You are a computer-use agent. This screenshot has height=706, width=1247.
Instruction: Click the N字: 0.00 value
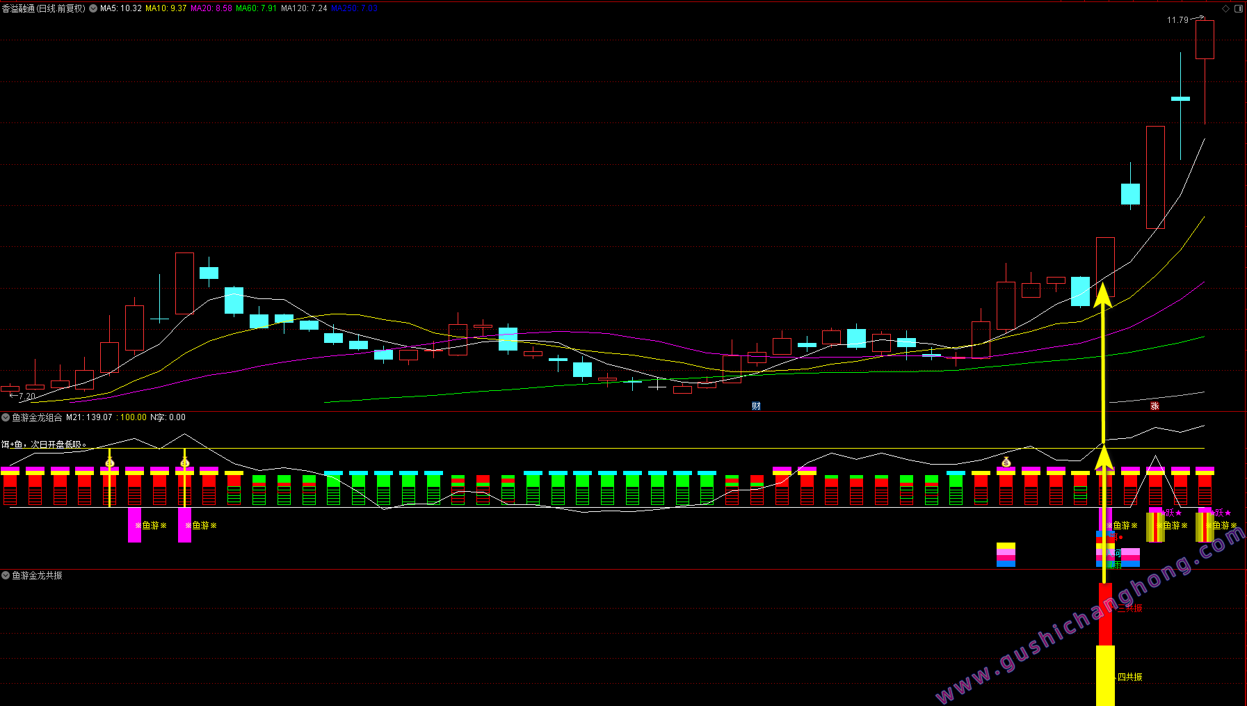168,417
